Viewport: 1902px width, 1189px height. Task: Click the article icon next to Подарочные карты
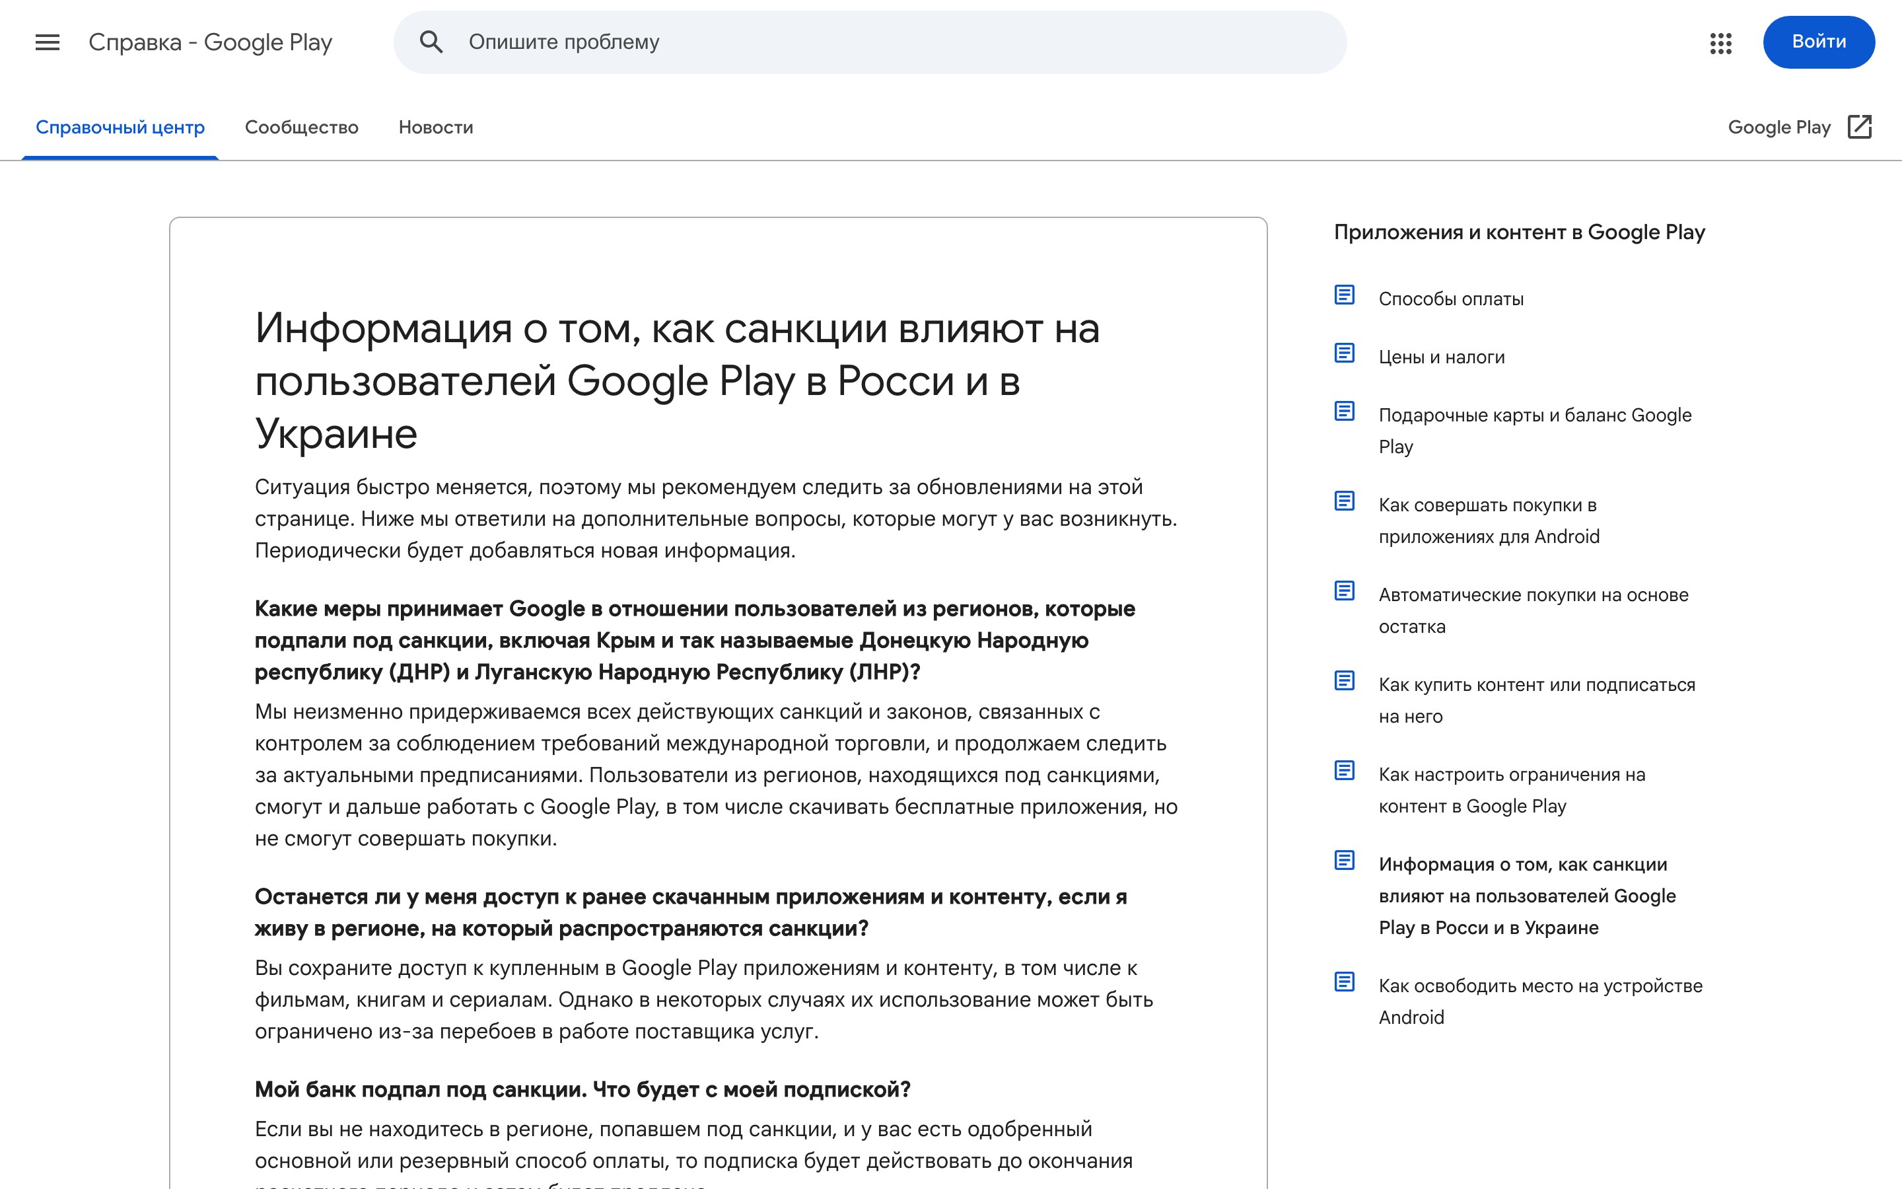[x=1345, y=412]
